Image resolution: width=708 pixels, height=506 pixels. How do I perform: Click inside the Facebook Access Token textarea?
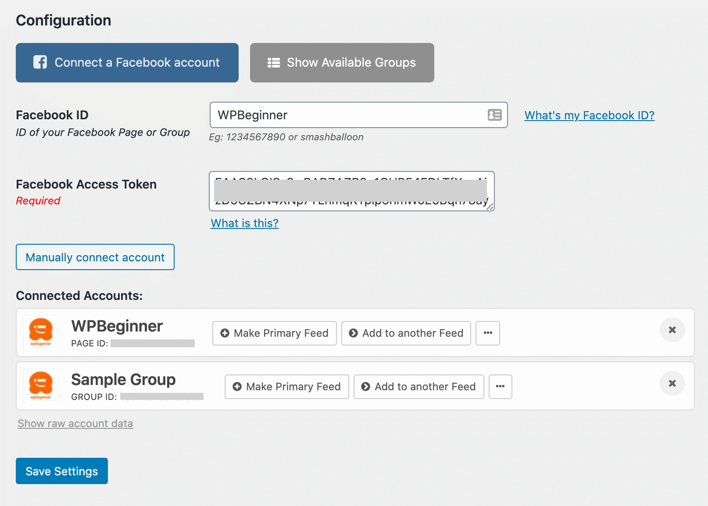[x=351, y=191]
